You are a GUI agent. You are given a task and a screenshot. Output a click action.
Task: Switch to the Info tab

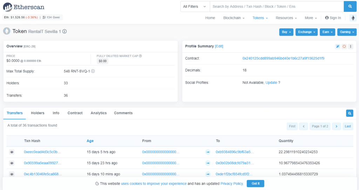point(56,113)
